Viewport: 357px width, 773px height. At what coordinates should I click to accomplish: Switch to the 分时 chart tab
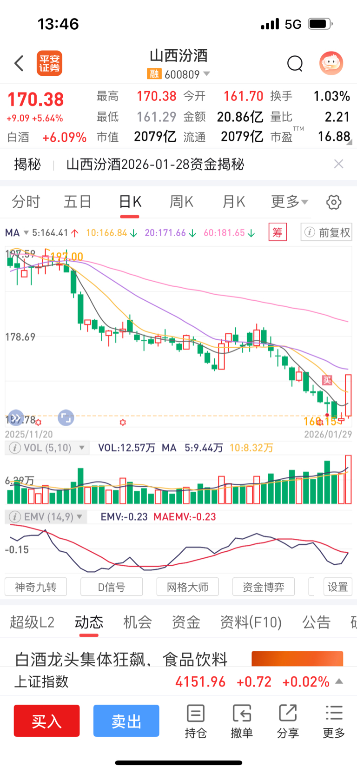(26, 202)
